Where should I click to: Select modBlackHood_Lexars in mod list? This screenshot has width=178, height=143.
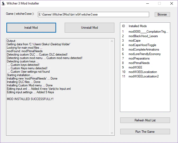[145, 36]
